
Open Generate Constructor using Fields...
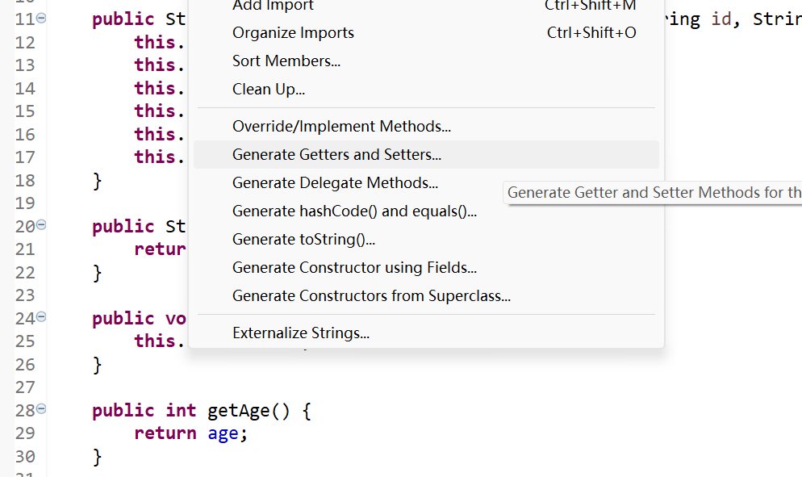pyautogui.click(x=354, y=268)
